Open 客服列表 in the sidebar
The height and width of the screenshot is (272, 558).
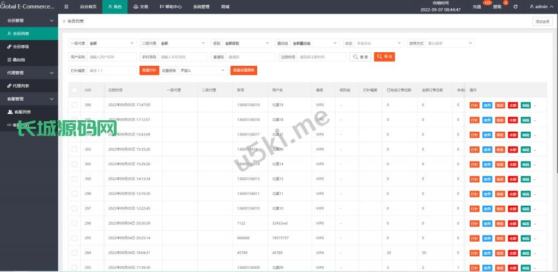(21, 112)
